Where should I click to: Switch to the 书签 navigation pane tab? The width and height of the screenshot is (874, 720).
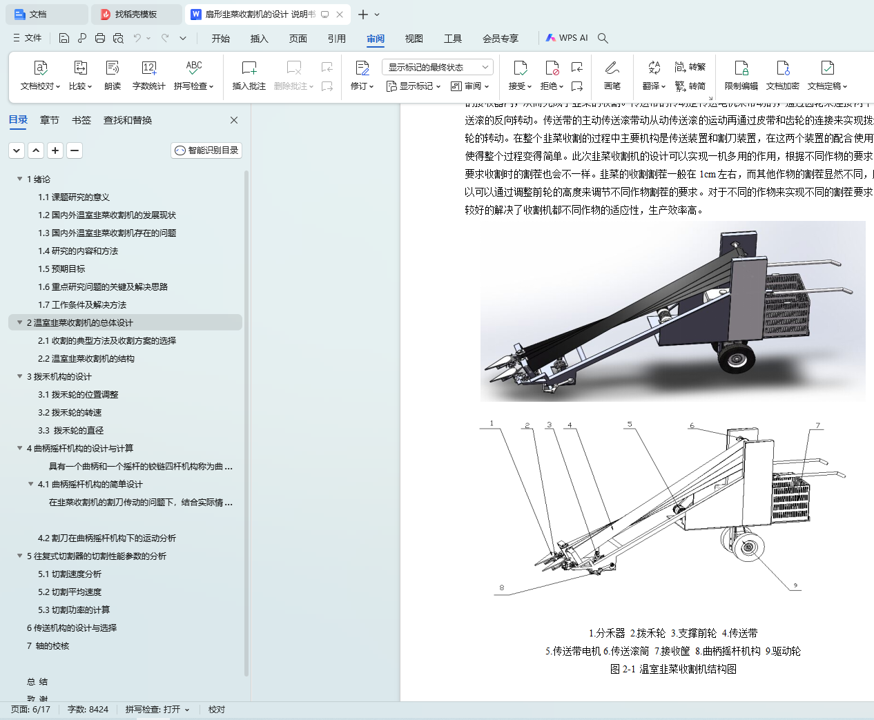81,120
